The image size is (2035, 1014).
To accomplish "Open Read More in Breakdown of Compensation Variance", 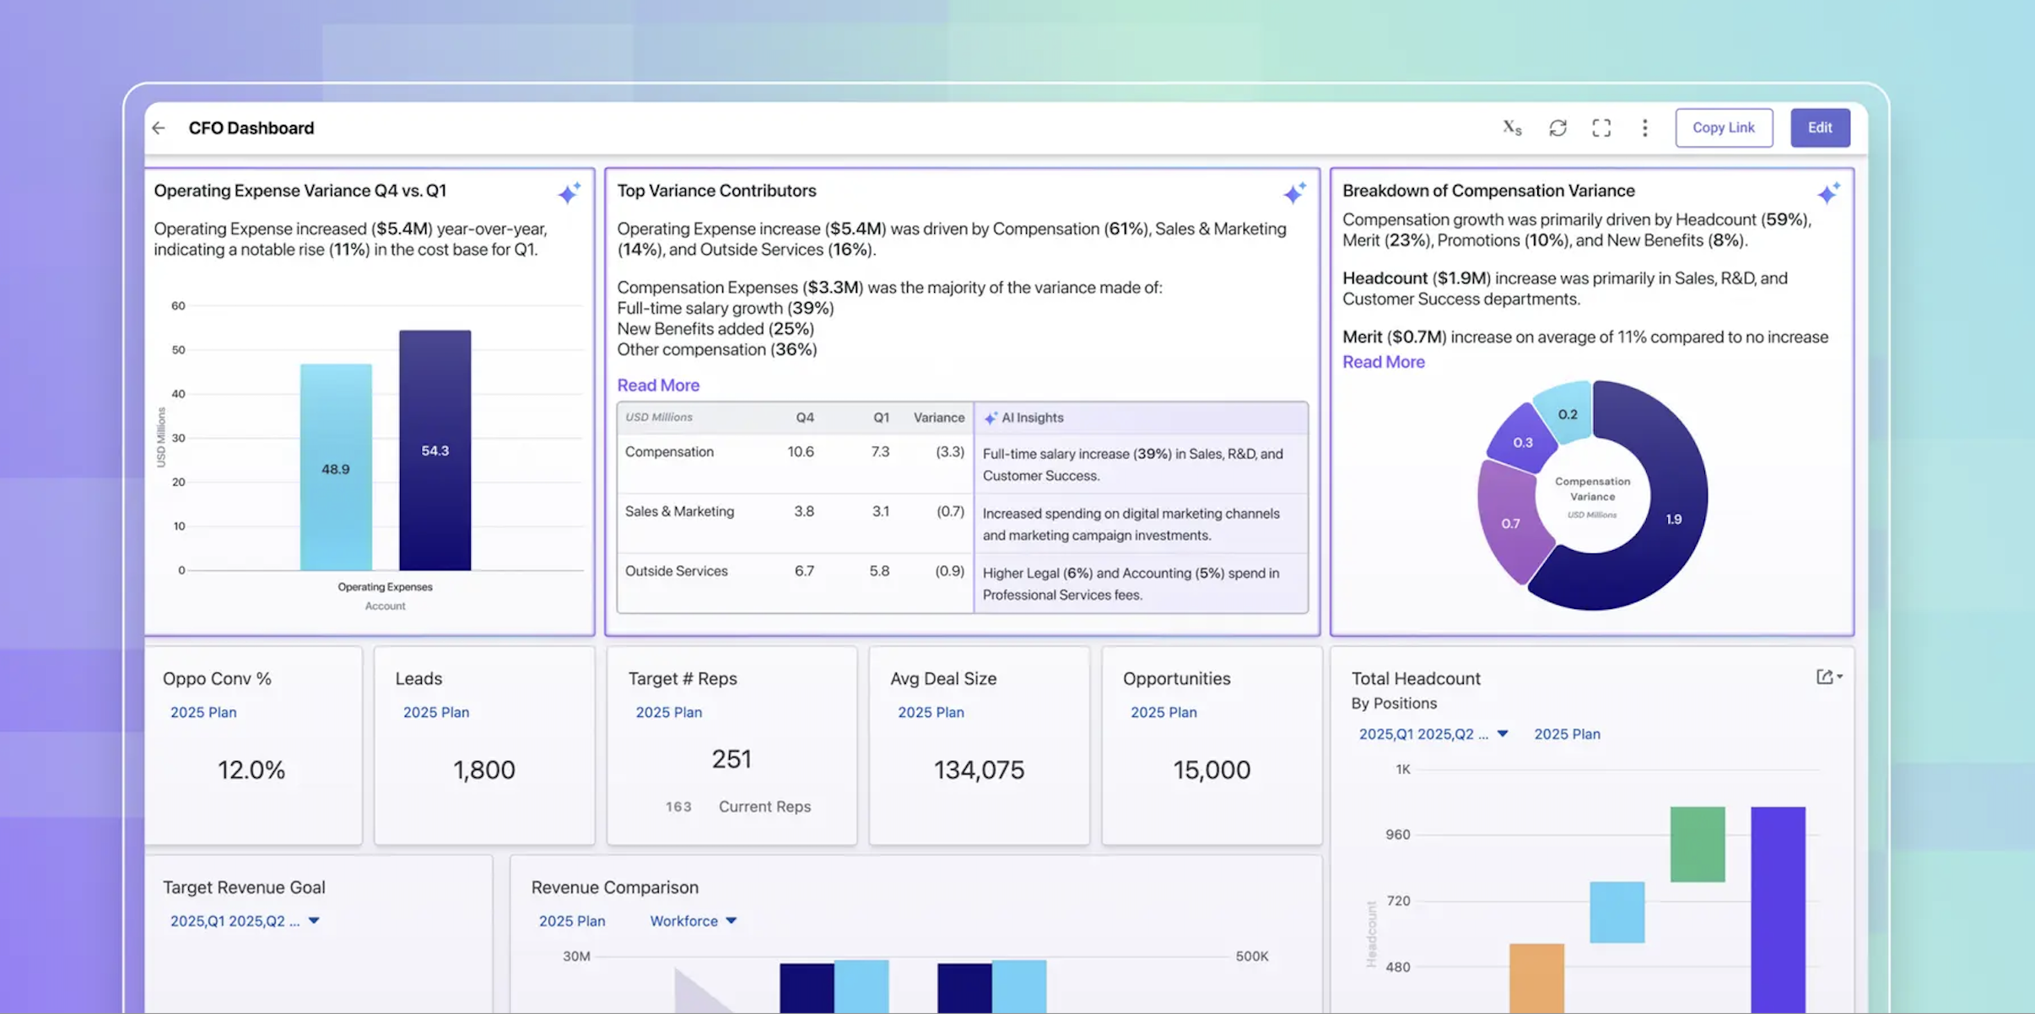I will tap(1383, 361).
